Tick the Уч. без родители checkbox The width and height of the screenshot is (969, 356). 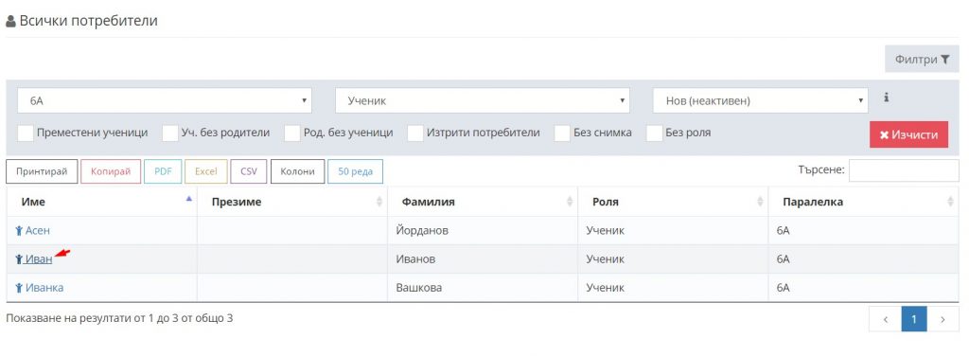pos(170,133)
